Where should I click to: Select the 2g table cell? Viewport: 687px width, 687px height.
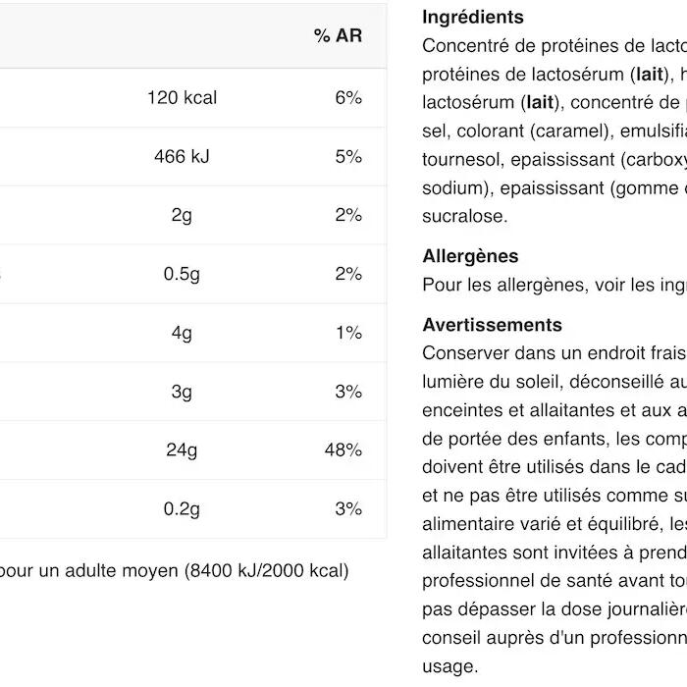(182, 216)
